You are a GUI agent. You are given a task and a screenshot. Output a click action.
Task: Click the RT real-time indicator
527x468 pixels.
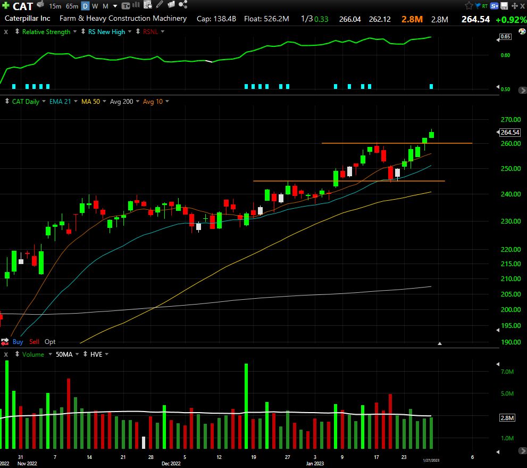coord(484,6)
